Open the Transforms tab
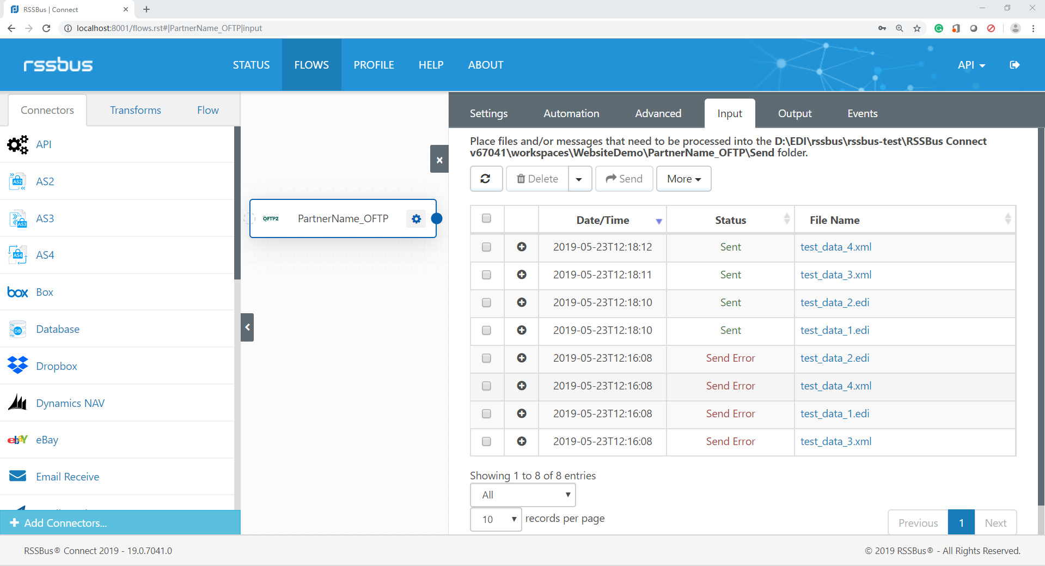Image resolution: width=1045 pixels, height=566 pixels. click(x=135, y=110)
